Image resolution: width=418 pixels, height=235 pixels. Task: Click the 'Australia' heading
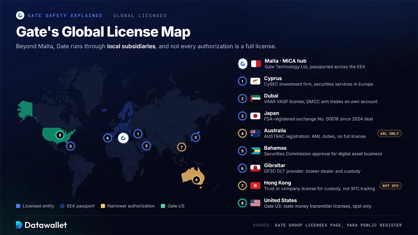click(x=275, y=131)
